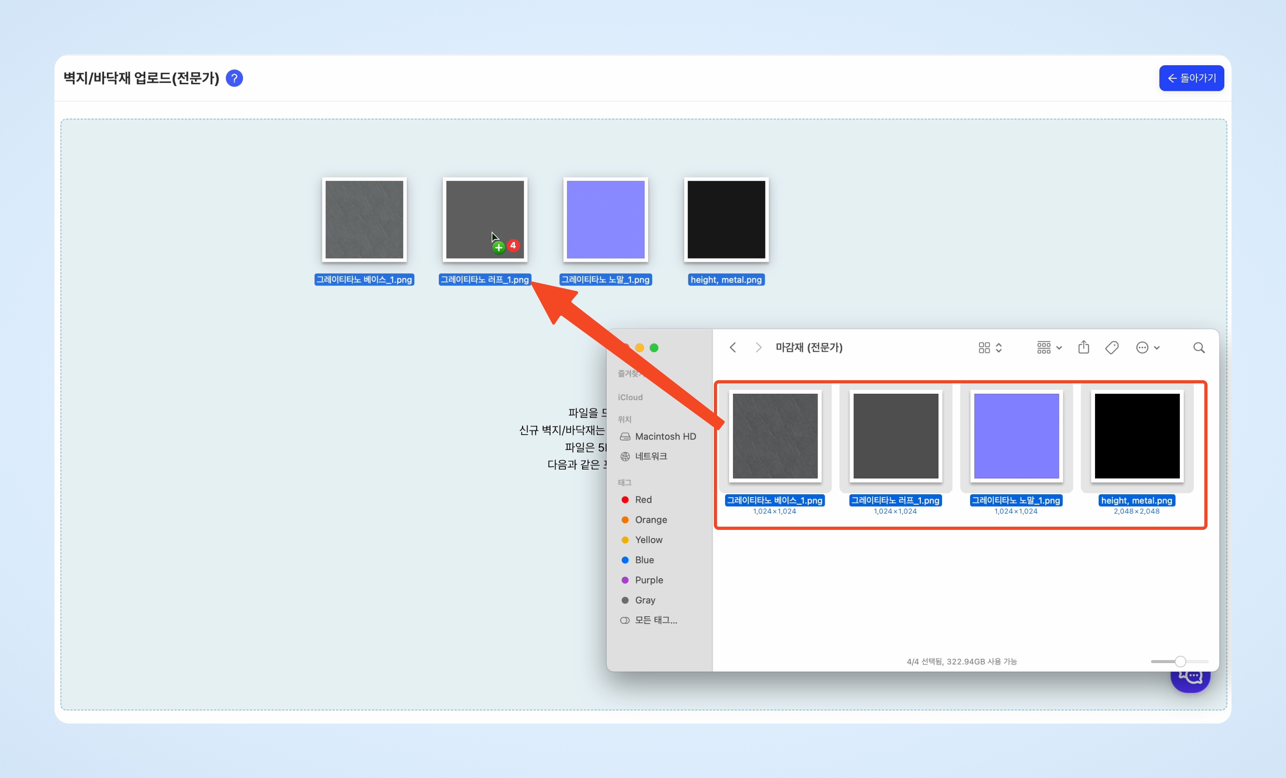
Task: Select 그레이티타노 러프_1.png thumbnail in Finder
Action: [896, 436]
